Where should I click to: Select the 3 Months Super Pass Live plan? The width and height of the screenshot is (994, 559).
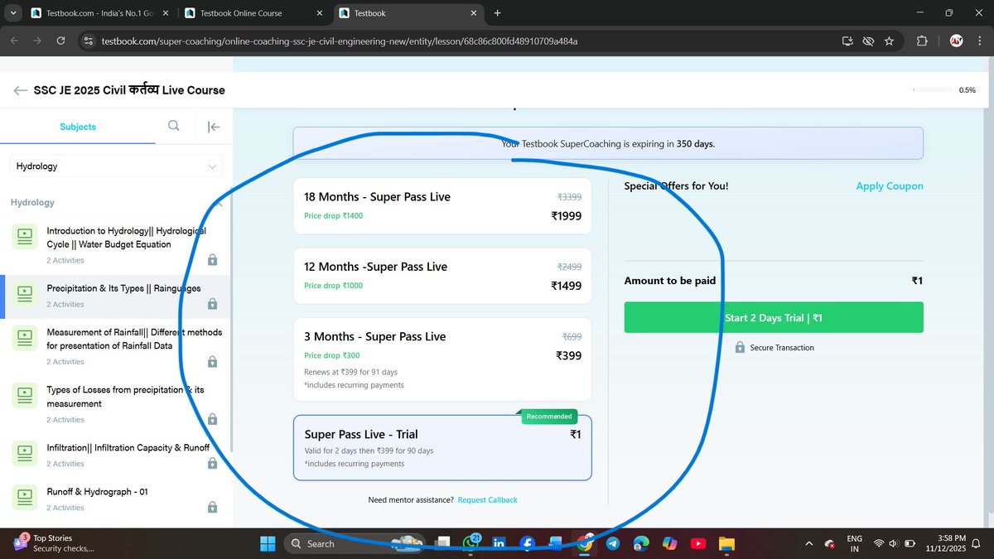point(442,359)
